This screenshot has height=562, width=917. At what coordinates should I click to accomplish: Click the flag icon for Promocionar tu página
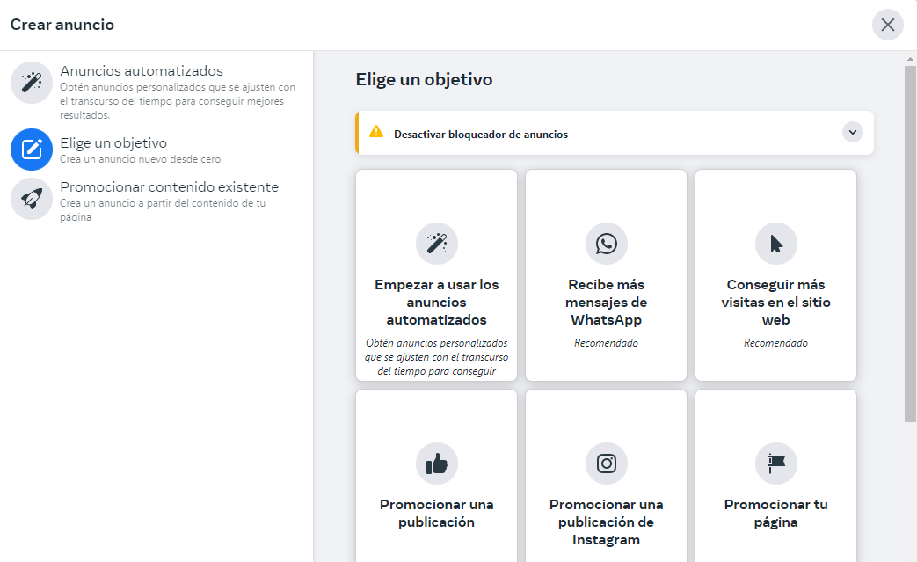click(776, 463)
